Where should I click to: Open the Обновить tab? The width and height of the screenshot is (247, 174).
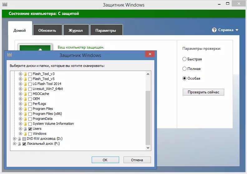(x=48, y=30)
